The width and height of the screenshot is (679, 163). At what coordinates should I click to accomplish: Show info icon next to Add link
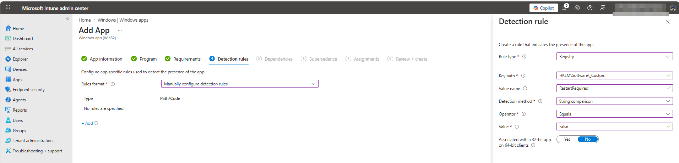tap(96, 123)
